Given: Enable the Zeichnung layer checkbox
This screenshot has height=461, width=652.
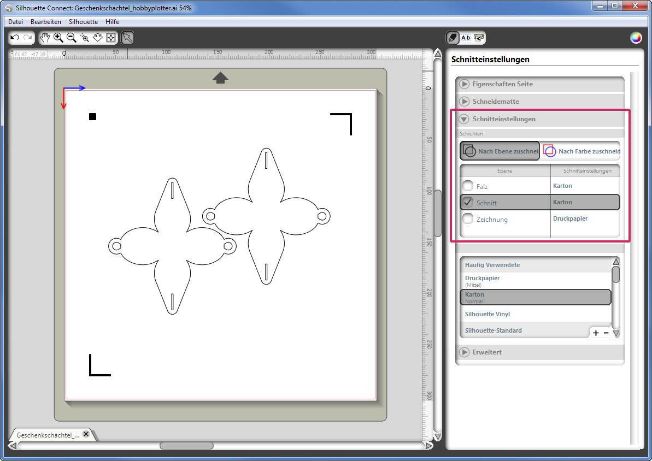Looking at the screenshot, I should (x=468, y=219).
